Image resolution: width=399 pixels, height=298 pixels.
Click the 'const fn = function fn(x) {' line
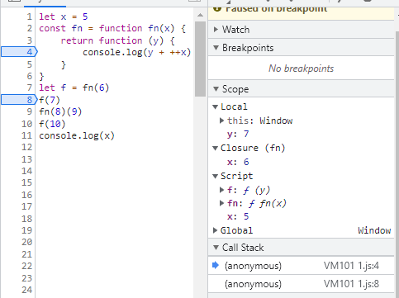112,28
